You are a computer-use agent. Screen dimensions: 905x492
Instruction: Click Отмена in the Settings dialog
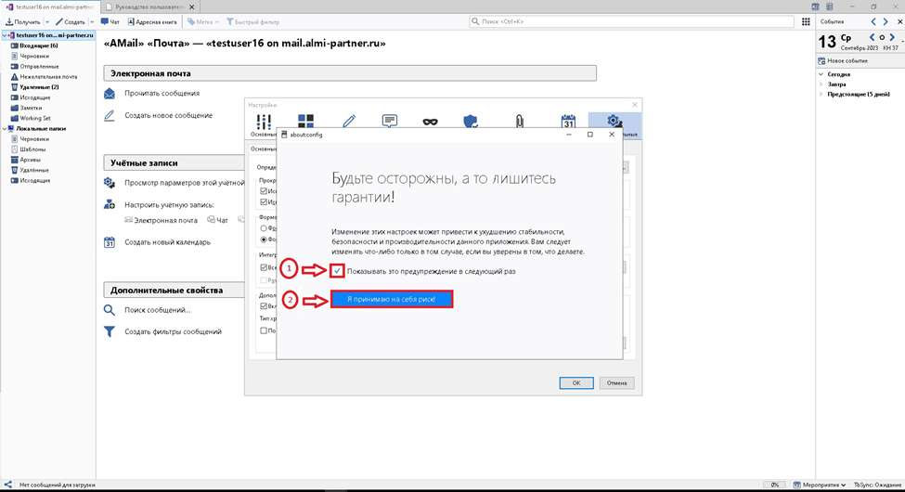click(x=616, y=382)
